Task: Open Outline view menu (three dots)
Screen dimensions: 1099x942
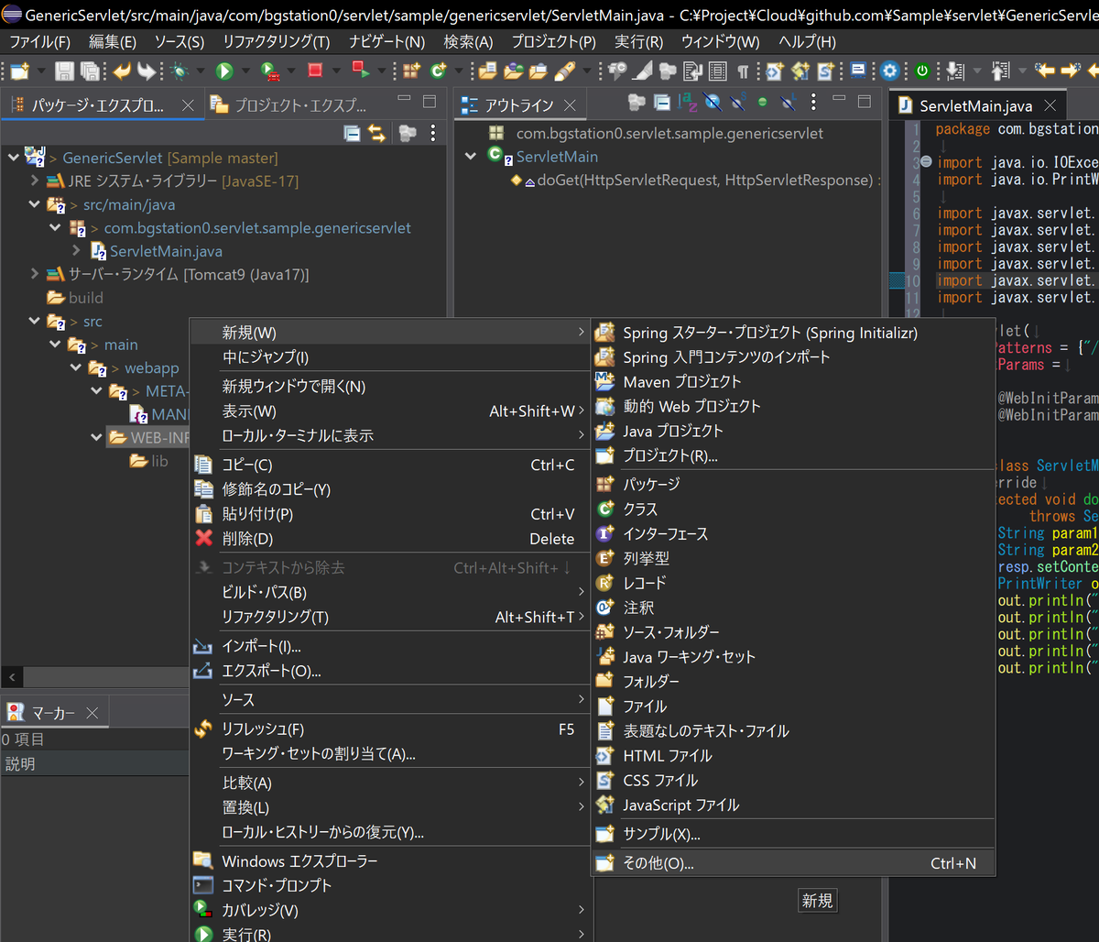Action: point(812,103)
